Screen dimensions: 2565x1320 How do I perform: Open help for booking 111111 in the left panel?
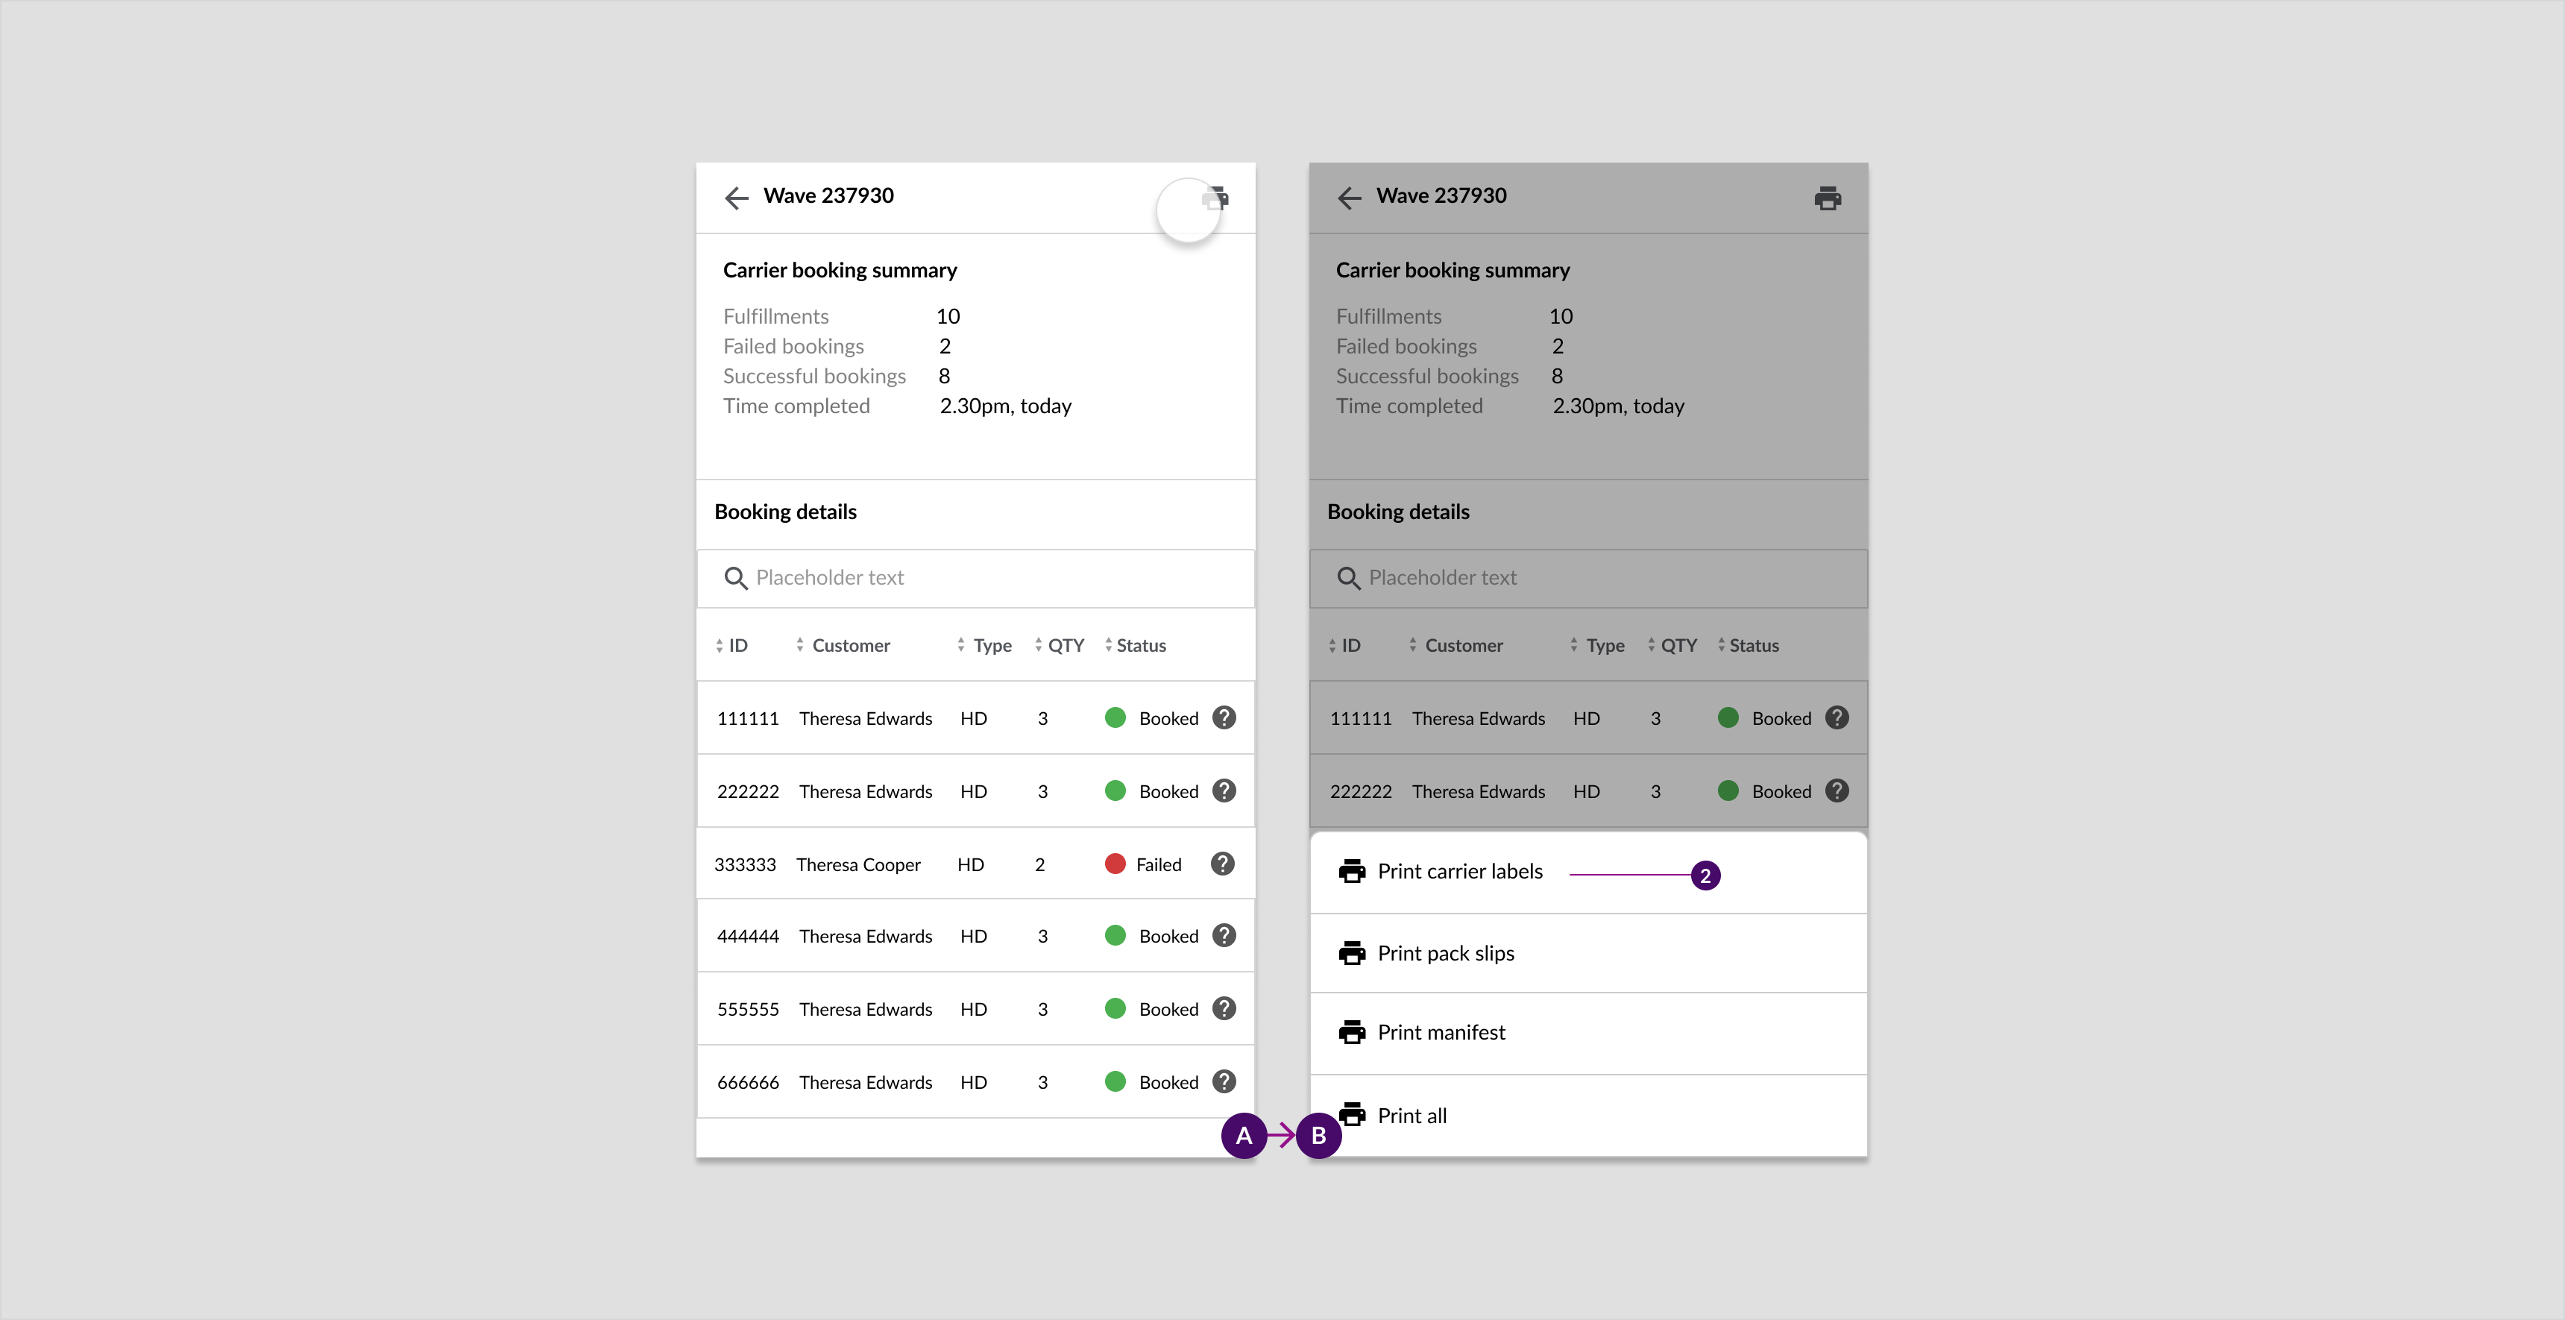[x=1224, y=717]
